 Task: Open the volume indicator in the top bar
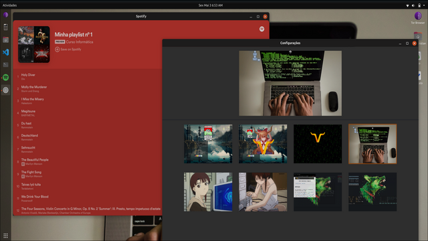pos(413,5)
